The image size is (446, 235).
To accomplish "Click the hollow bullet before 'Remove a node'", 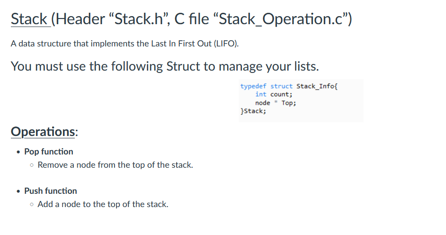I will [32, 165].
